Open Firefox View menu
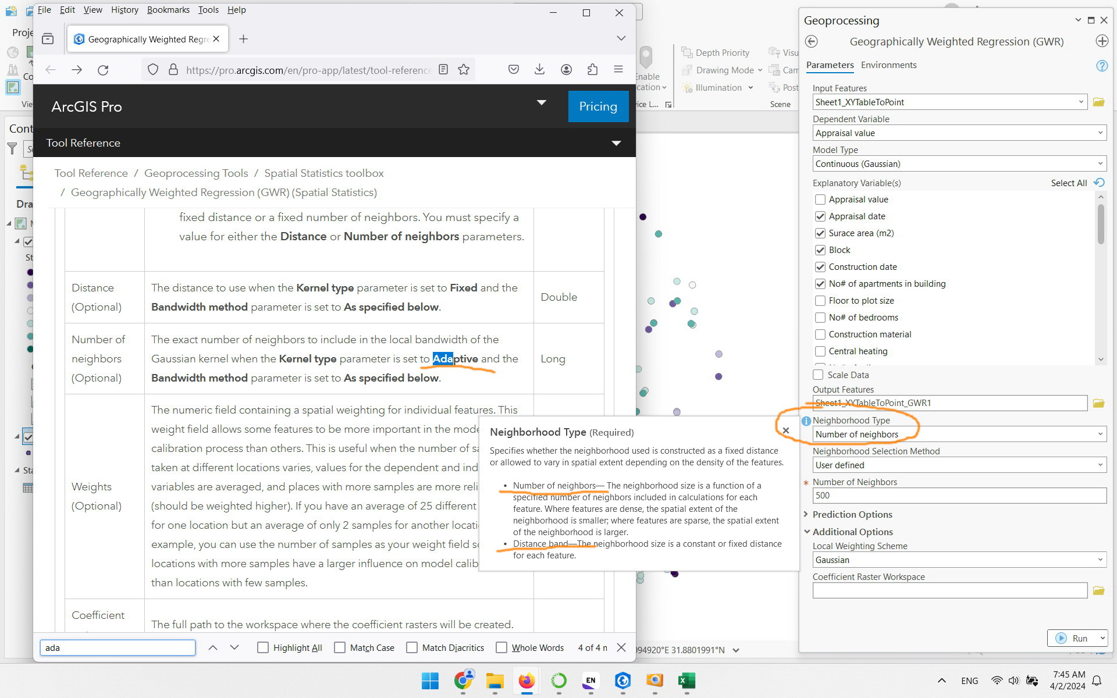 pos(93,10)
